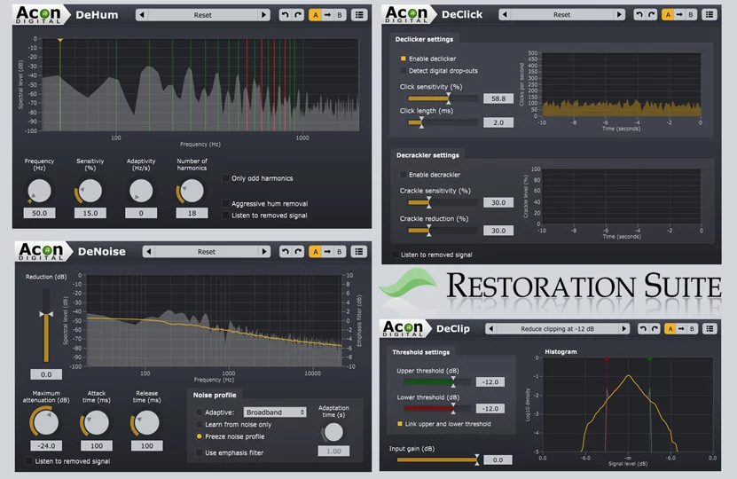Select the Adaptive noise profile radio
Image resolution: width=737 pixels, height=479 pixels.
[200, 412]
